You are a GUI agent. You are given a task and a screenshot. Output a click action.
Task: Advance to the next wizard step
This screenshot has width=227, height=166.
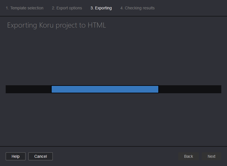211,156
